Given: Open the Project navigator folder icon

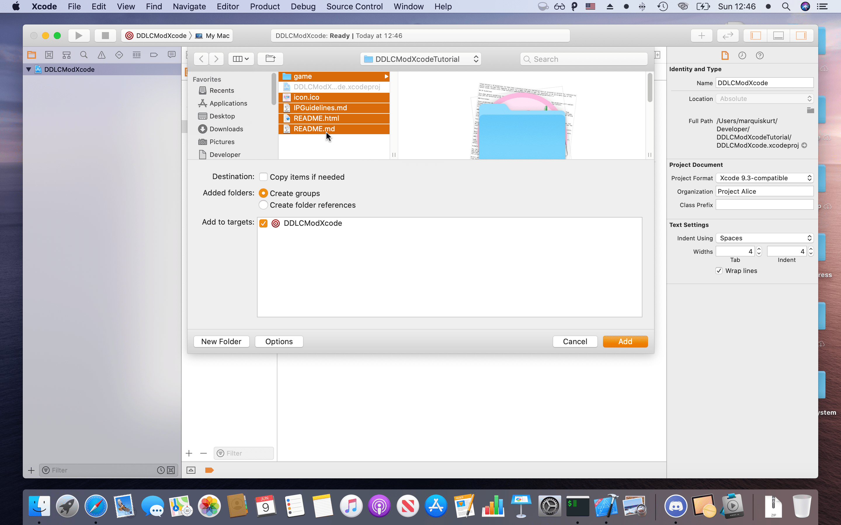Looking at the screenshot, I should [x=32, y=55].
